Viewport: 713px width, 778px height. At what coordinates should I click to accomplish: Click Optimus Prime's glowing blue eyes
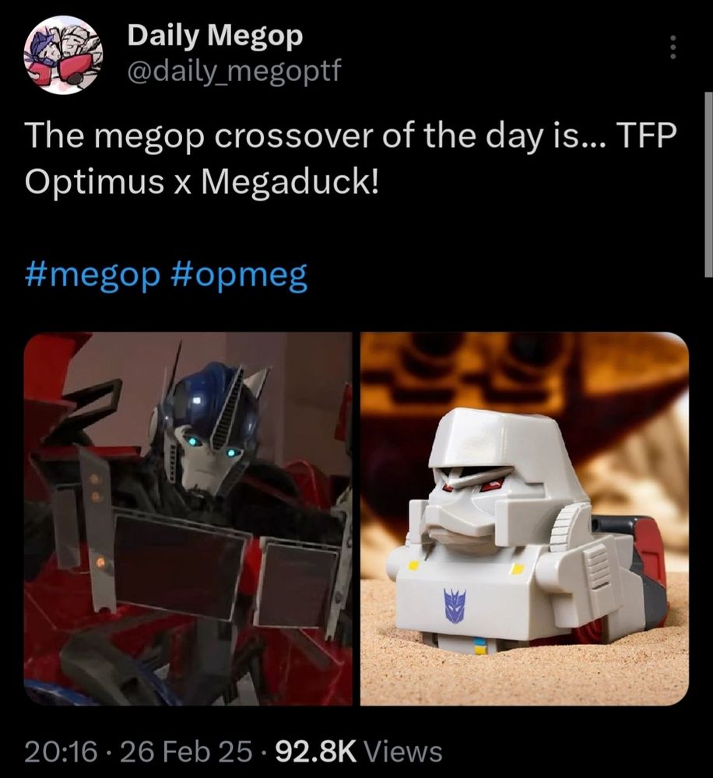[x=212, y=446]
